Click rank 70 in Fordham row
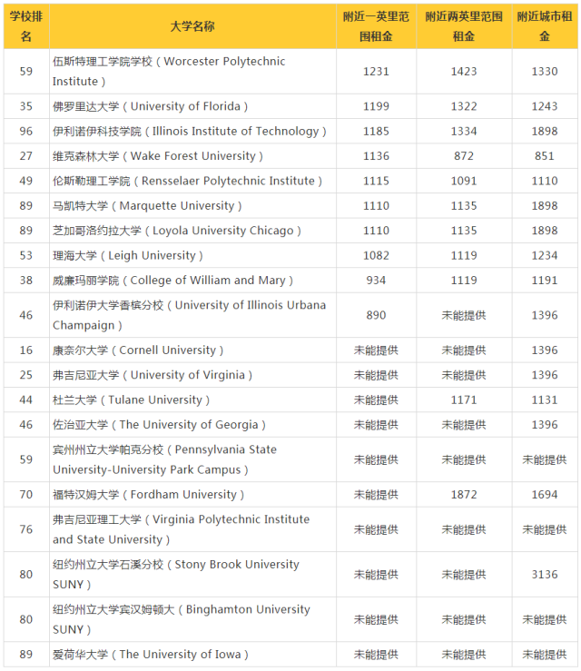This screenshot has height=671, width=581. [26, 494]
